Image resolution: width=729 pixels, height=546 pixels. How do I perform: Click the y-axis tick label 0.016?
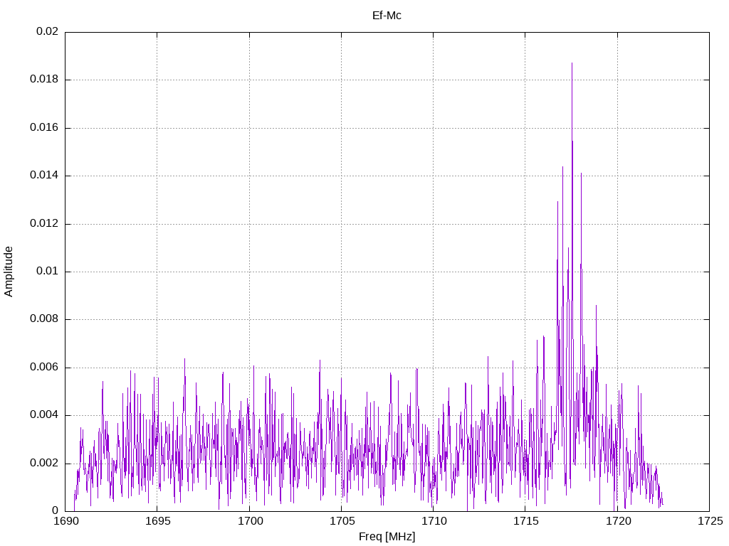tap(44, 127)
